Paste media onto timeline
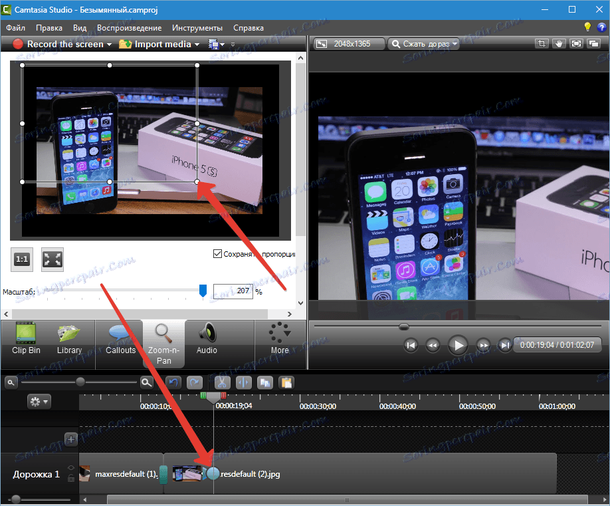The height and width of the screenshot is (506, 610). (286, 382)
